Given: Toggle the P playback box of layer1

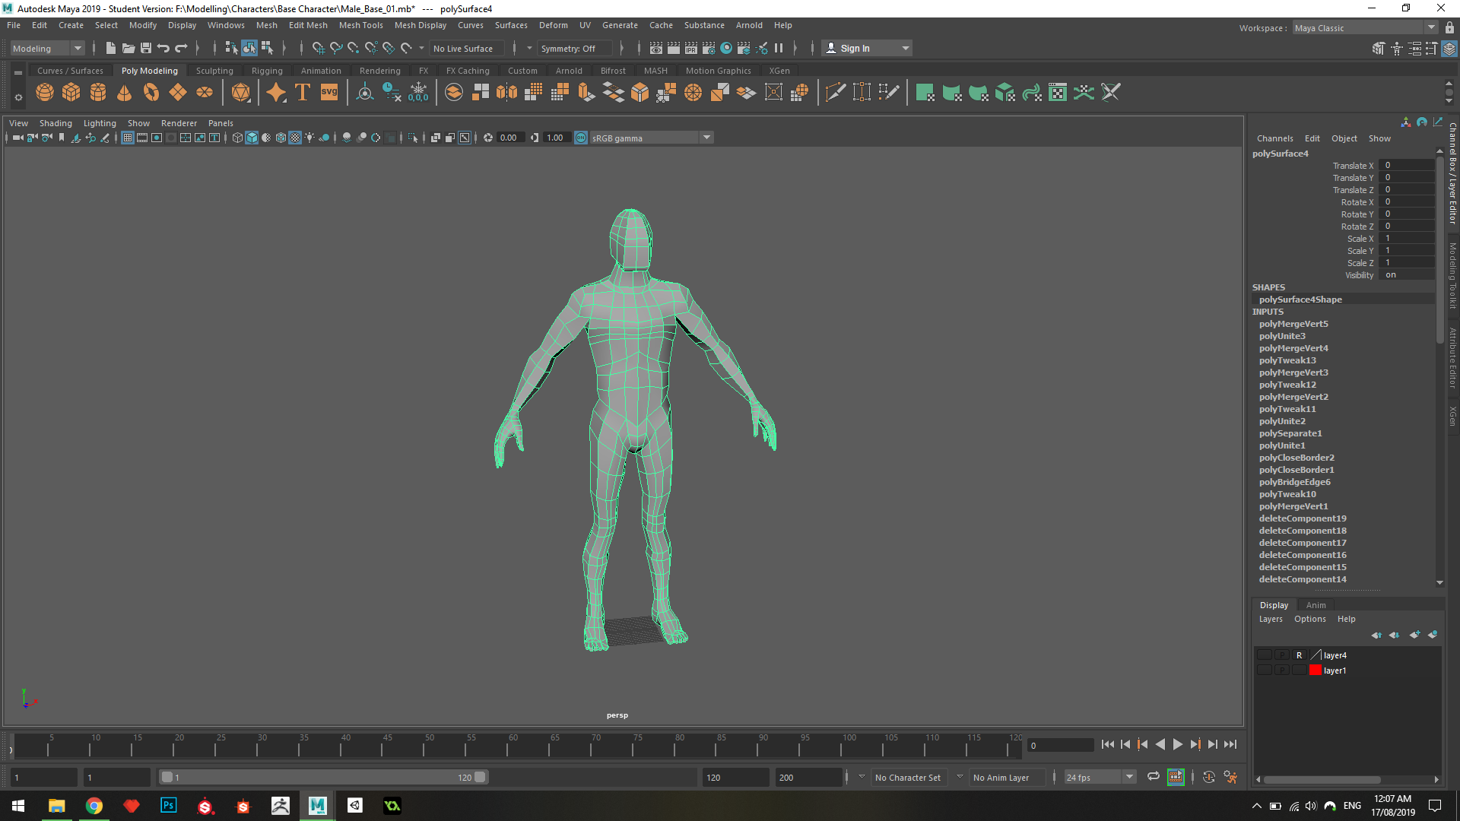Looking at the screenshot, I should coord(1282,670).
